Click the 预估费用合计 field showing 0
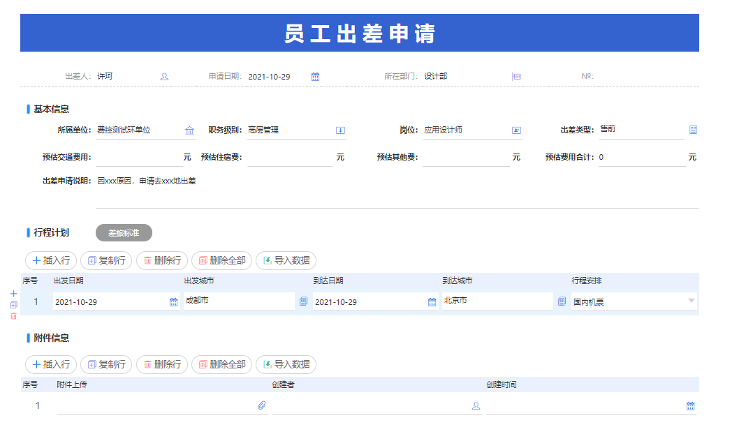The height and width of the screenshot is (434, 753). (x=642, y=157)
